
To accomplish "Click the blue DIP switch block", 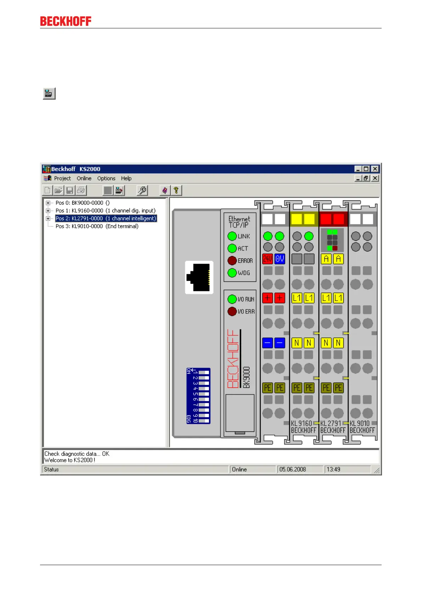I will pyautogui.click(x=198, y=396).
